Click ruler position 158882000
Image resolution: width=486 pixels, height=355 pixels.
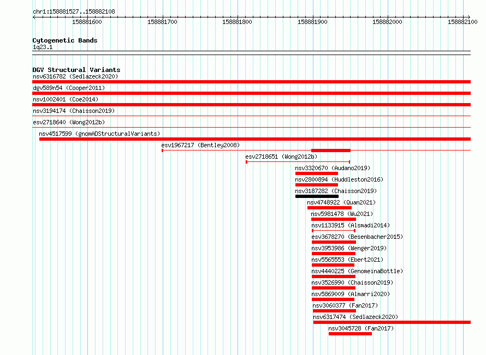tap(388, 22)
